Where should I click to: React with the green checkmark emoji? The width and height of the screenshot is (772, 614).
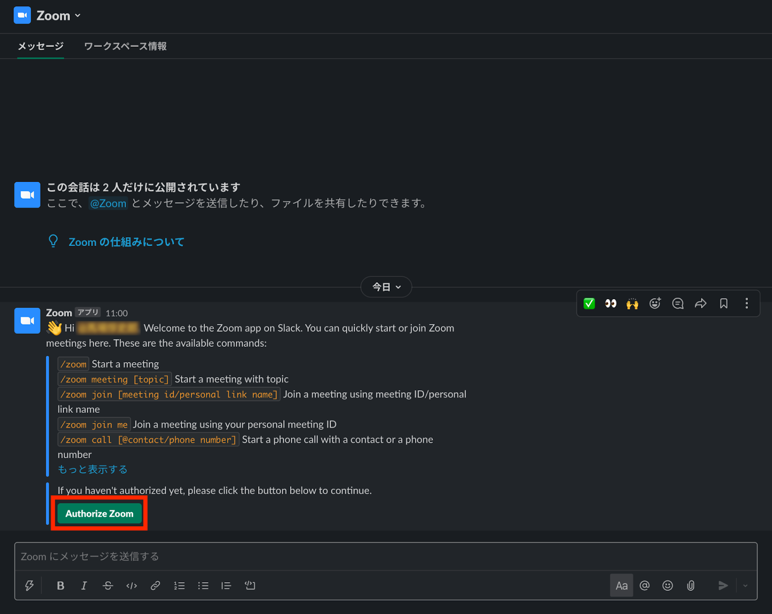point(589,303)
